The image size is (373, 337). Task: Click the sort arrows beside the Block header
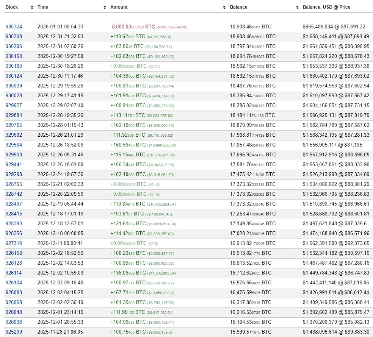click(x=31, y=7)
